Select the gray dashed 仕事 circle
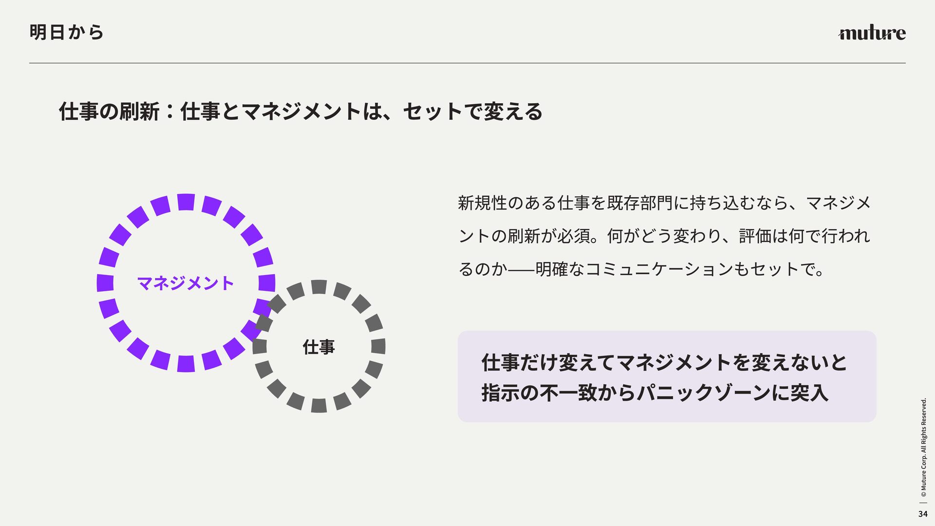The width and height of the screenshot is (935, 526). click(319, 346)
